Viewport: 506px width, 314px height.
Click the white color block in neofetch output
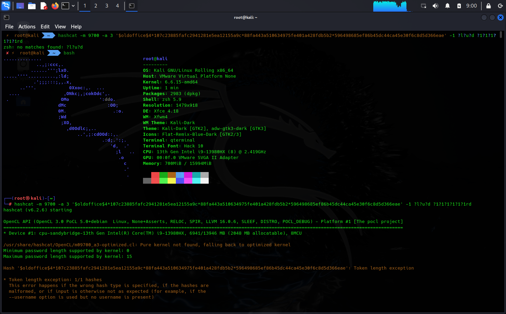pyautogui.click(x=205, y=181)
